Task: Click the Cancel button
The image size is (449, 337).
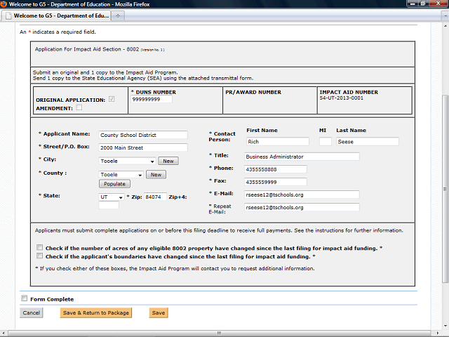Action: pos(31,312)
